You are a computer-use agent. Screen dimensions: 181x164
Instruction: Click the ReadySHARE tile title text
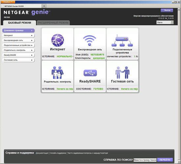[90, 81]
